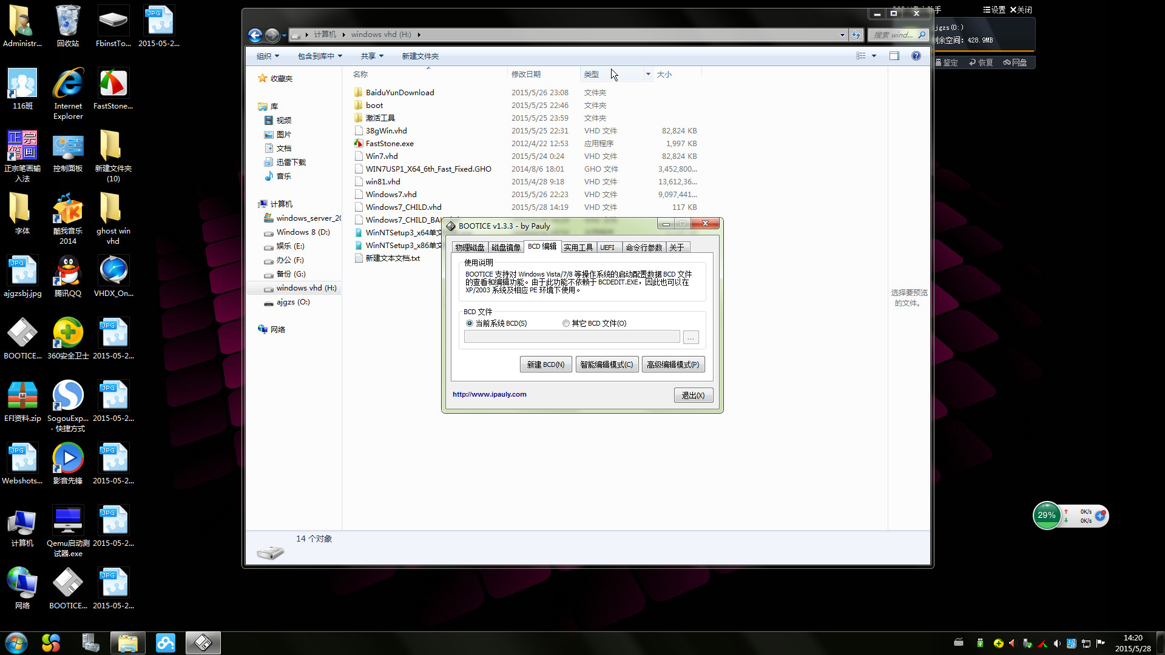Select 回收站 desktop icon
The height and width of the screenshot is (655, 1165).
point(68,26)
